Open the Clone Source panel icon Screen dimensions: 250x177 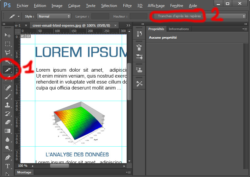[x=139, y=70]
